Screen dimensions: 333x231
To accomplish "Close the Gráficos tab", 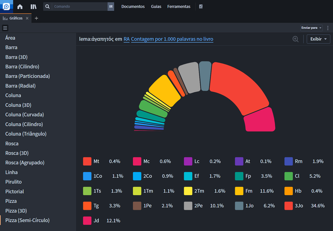I will tap(27, 18).
